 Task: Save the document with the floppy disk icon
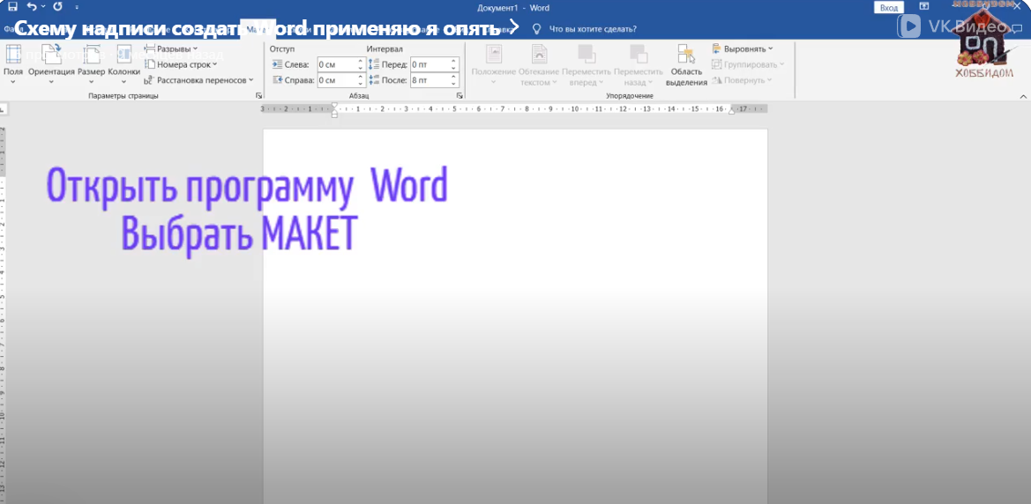click(x=11, y=7)
